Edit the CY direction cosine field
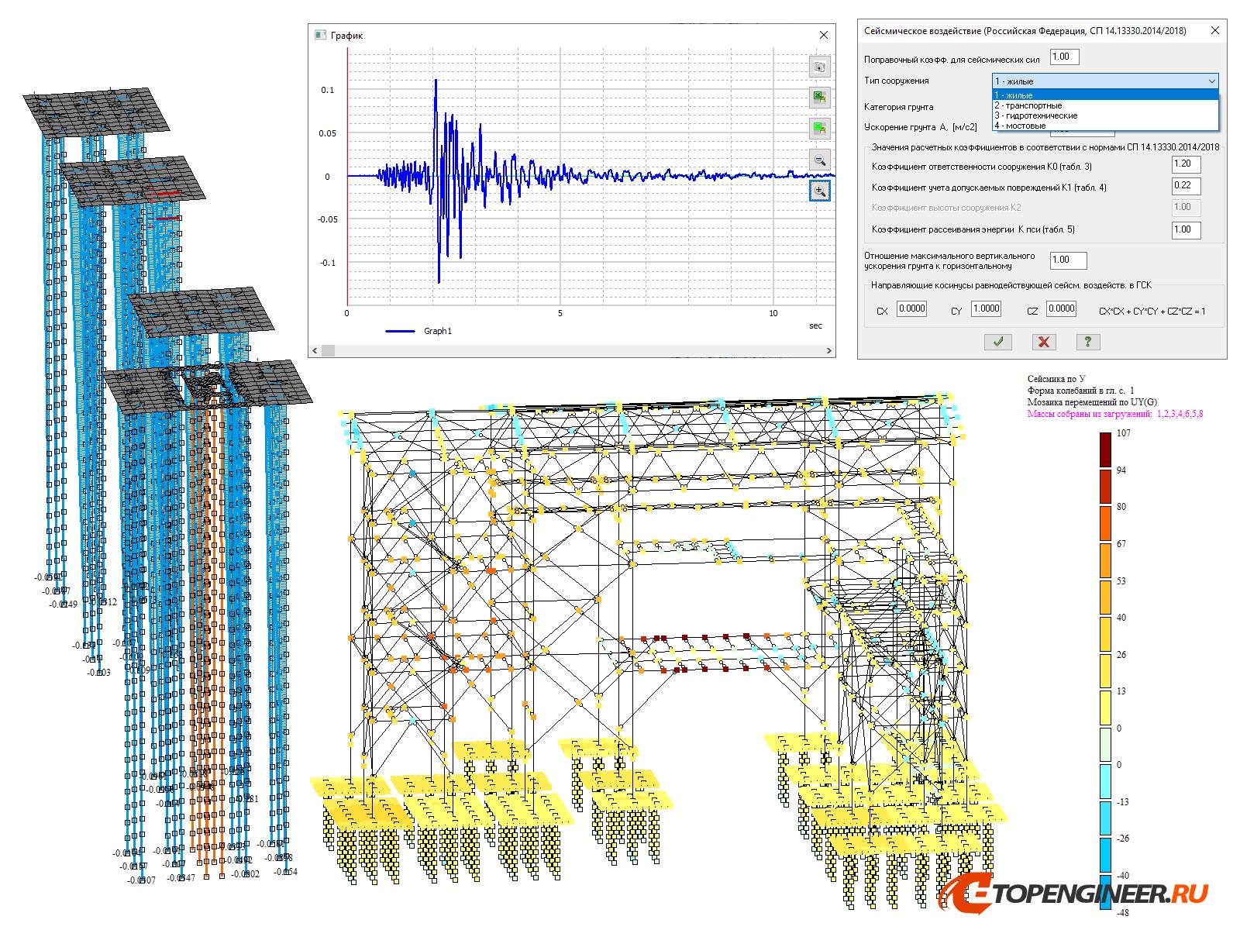 [x=986, y=309]
